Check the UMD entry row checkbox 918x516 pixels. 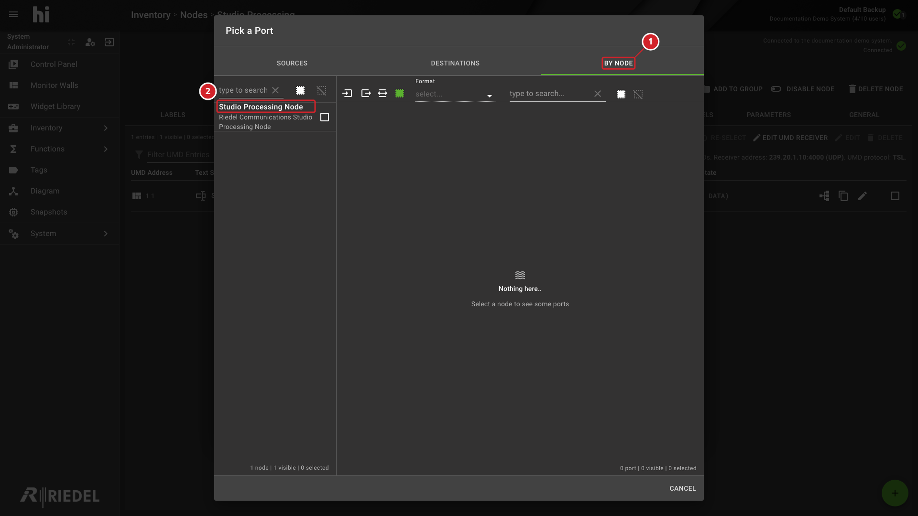pyautogui.click(x=895, y=196)
